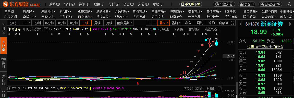Toggle fullscreen chart icon

pos(232,23)
